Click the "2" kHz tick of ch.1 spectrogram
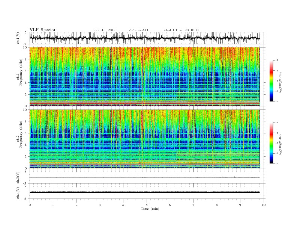 point(26,94)
